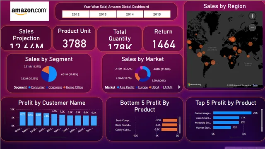Click the Microsoft Bing logo on map
This screenshot has width=265, height=149.
(194, 84)
